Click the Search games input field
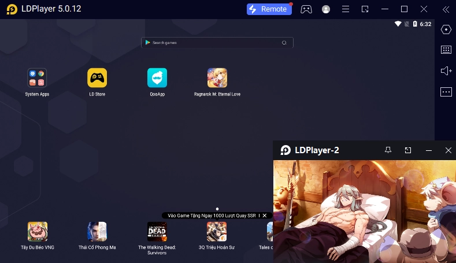This screenshot has width=456, height=263. click(x=217, y=43)
